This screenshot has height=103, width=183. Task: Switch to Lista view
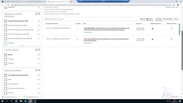pyautogui.click(x=143, y=19)
